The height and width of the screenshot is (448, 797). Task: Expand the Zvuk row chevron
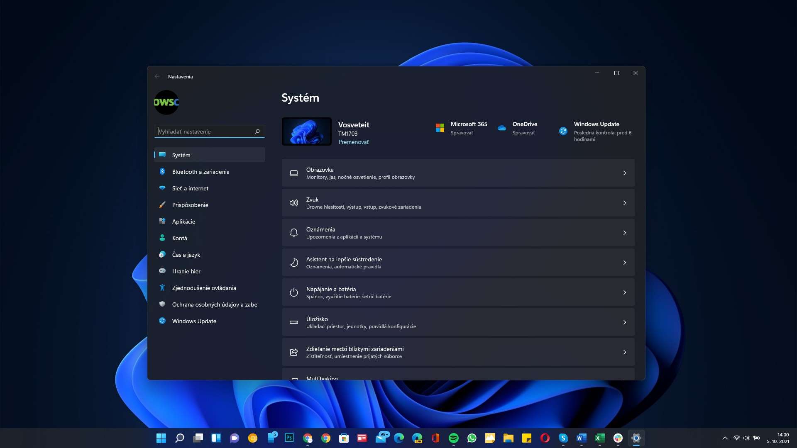[625, 203]
